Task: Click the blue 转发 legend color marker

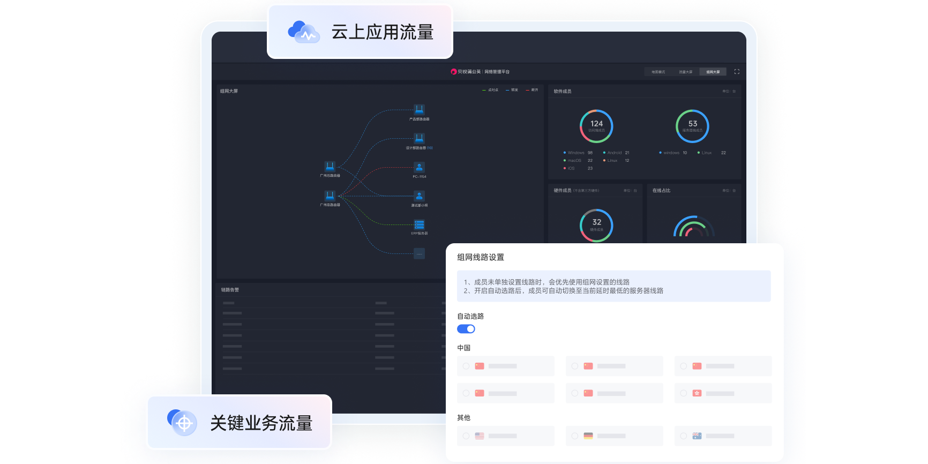Action: tap(507, 90)
